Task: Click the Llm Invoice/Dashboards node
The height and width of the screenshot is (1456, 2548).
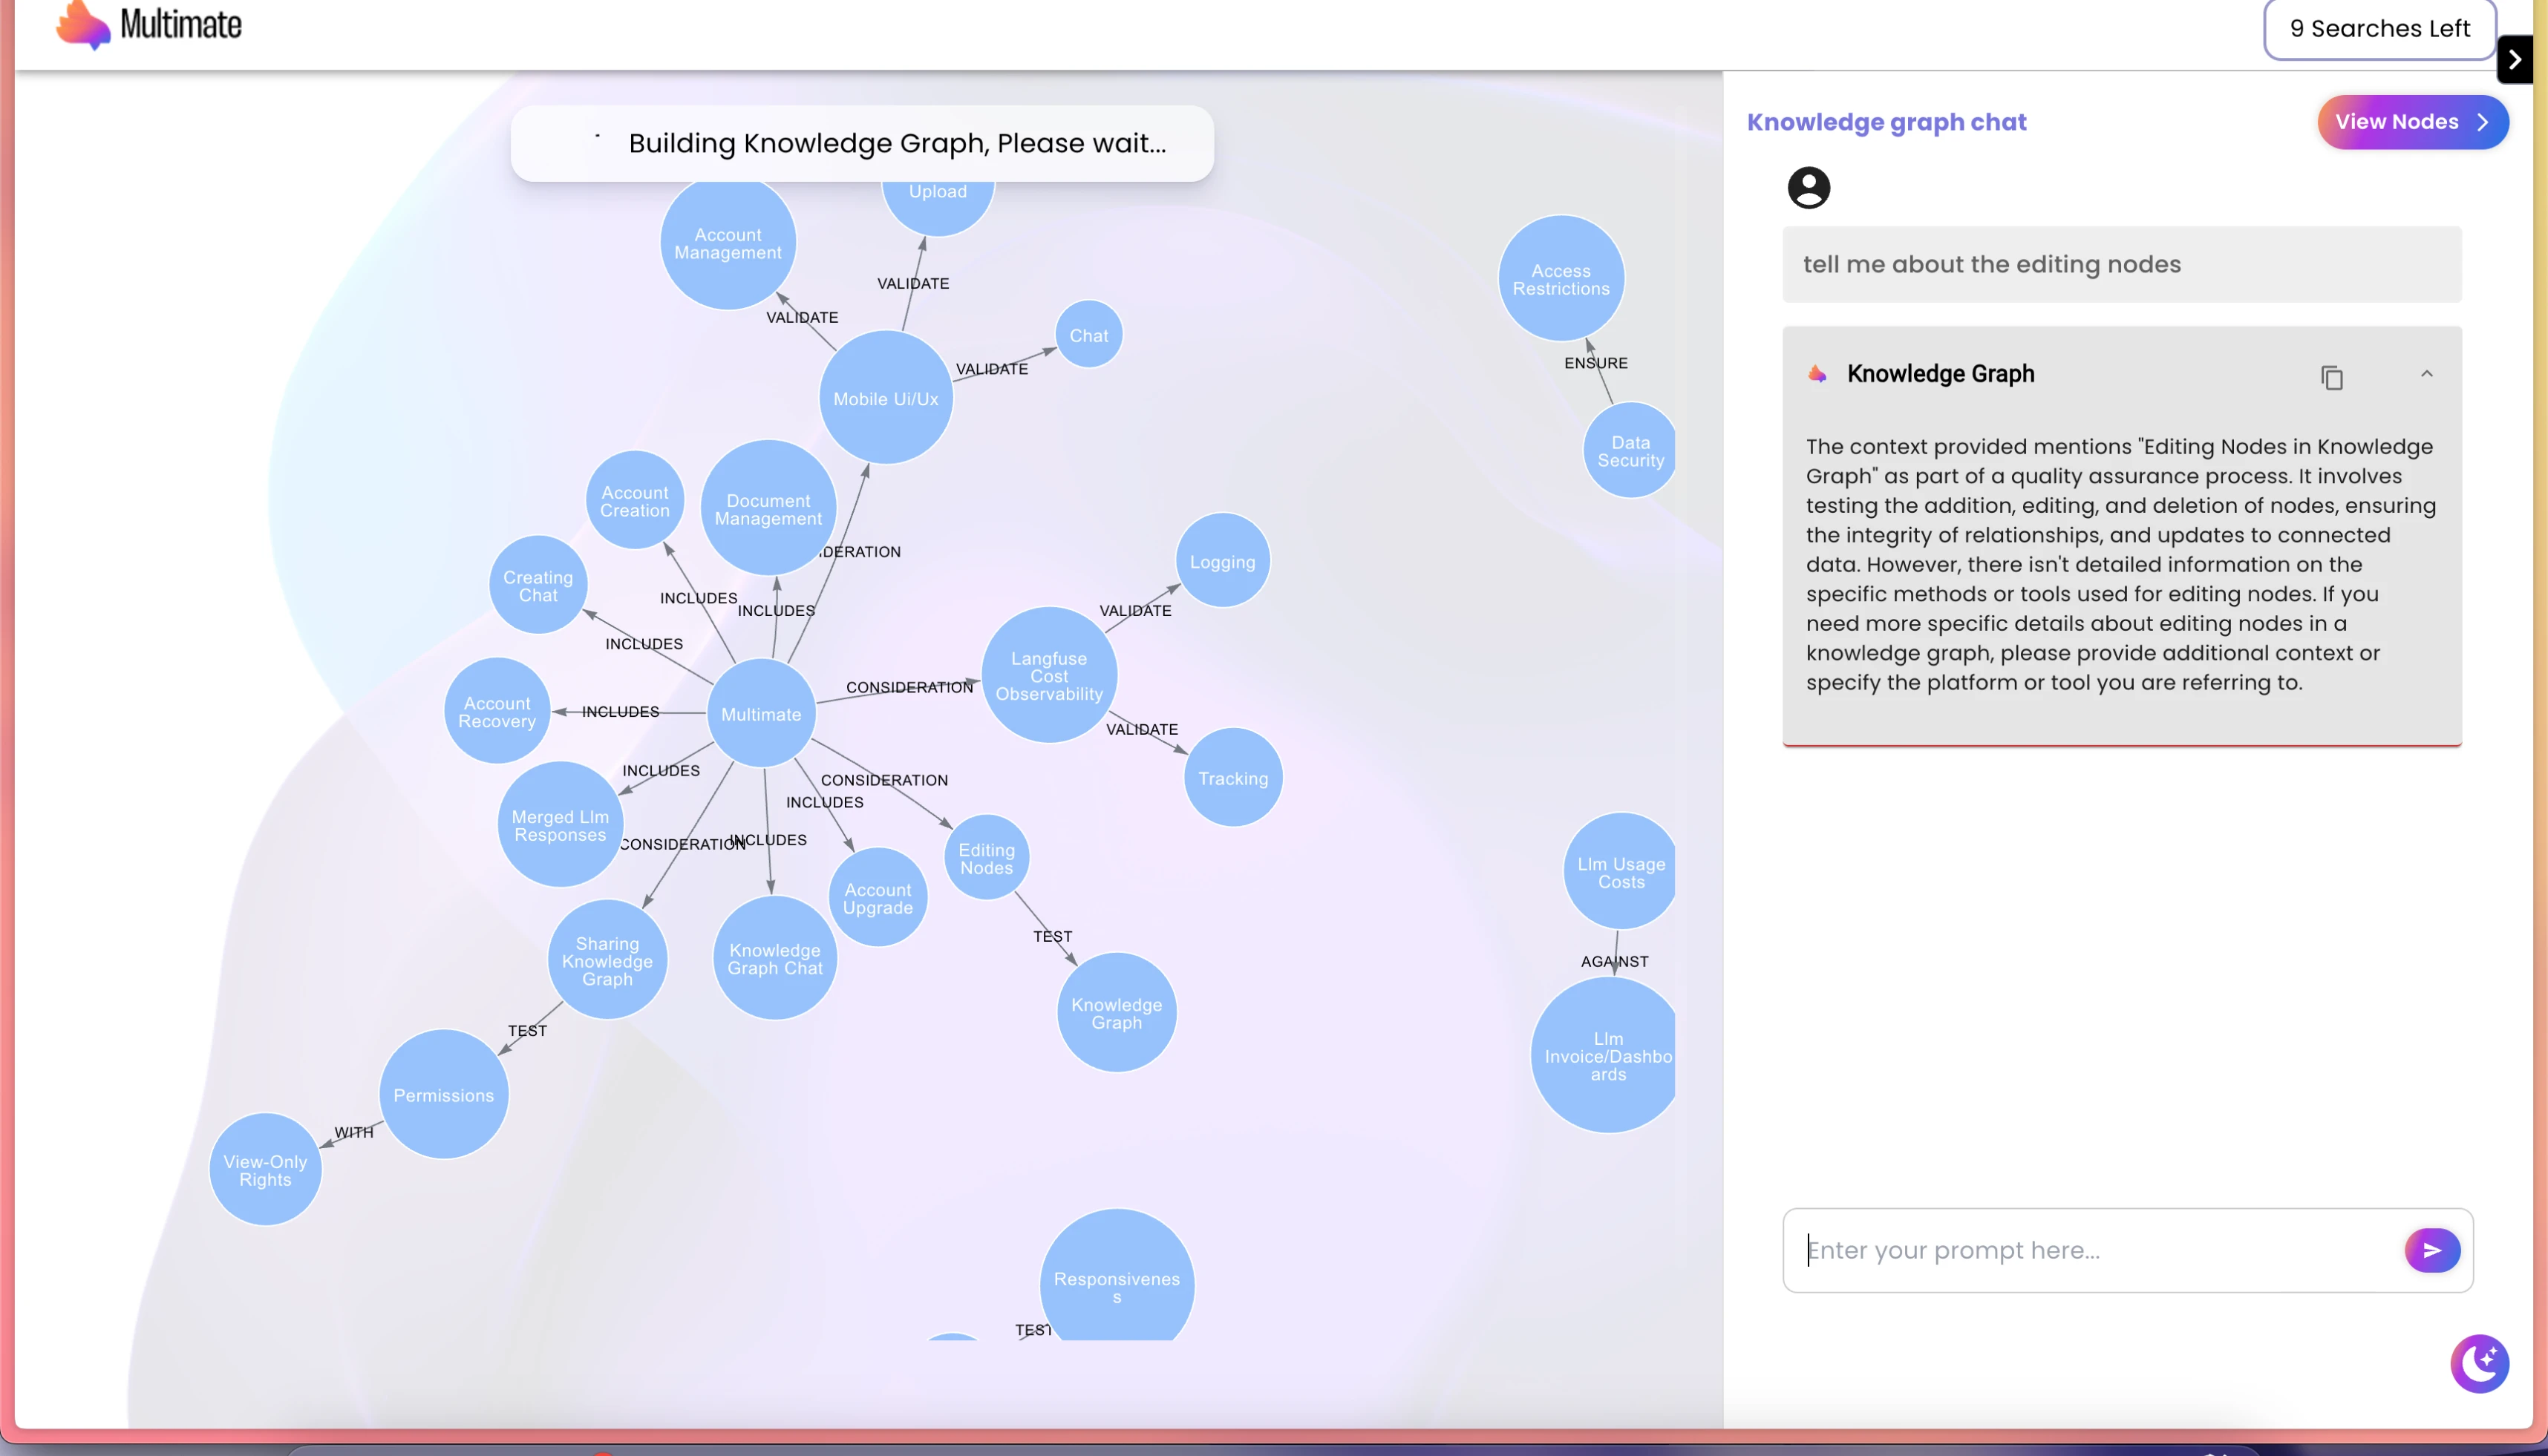Action: pyautogui.click(x=1604, y=1055)
